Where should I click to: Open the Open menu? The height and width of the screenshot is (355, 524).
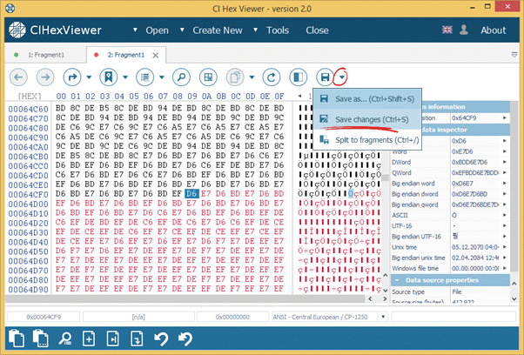click(157, 30)
